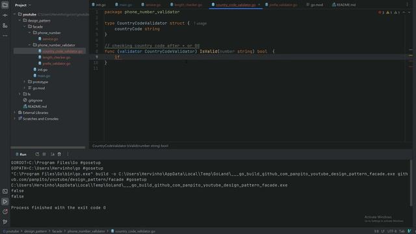The height and width of the screenshot is (234, 416).
Task: Open the Terminal tool window
Action: 5,191
